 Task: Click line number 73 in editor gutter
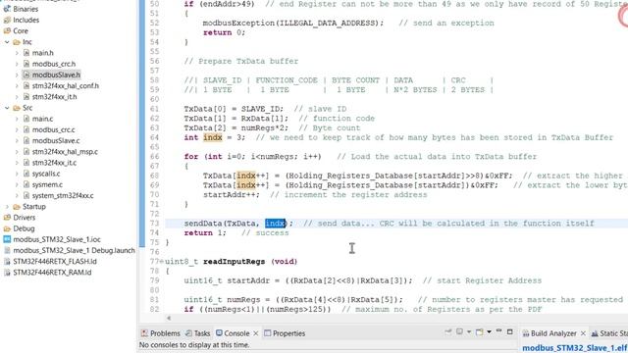click(155, 224)
